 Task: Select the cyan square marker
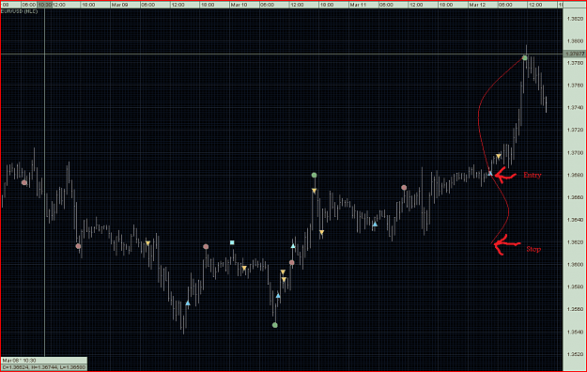pos(232,242)
